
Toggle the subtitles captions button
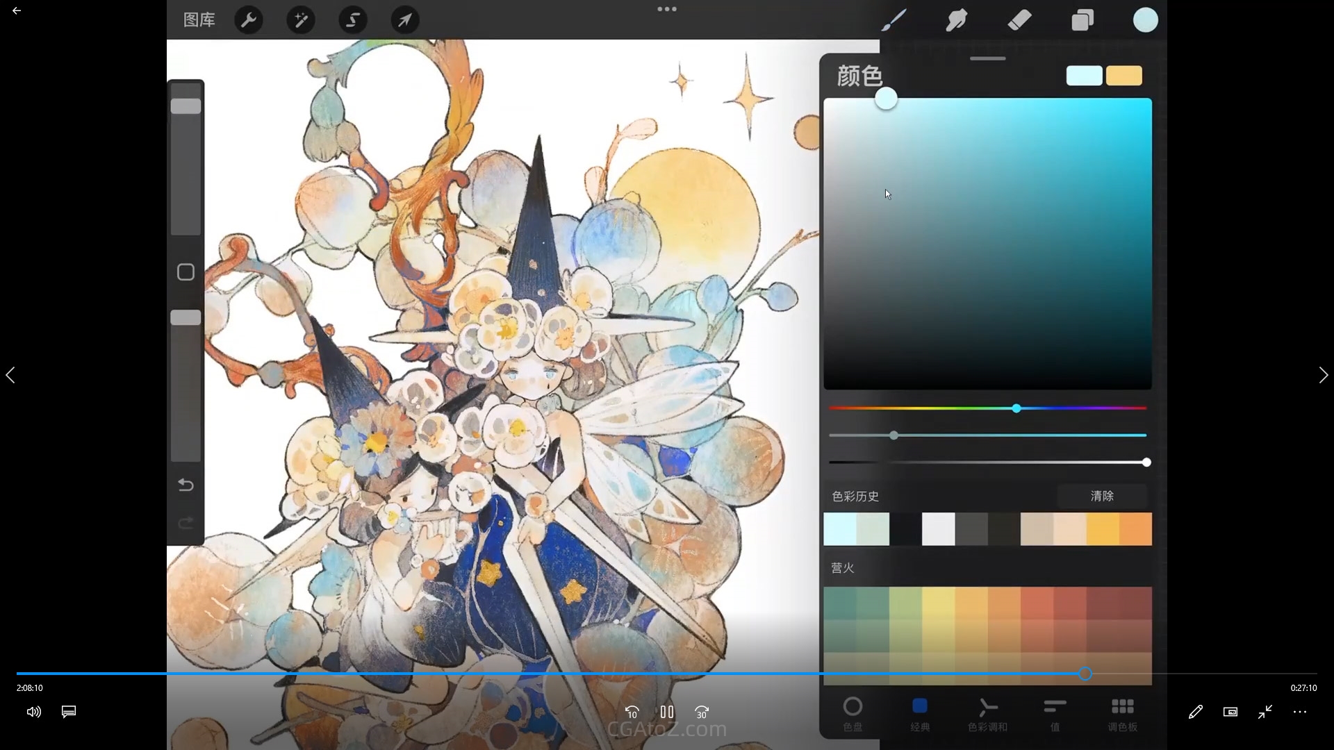point(69,712)
